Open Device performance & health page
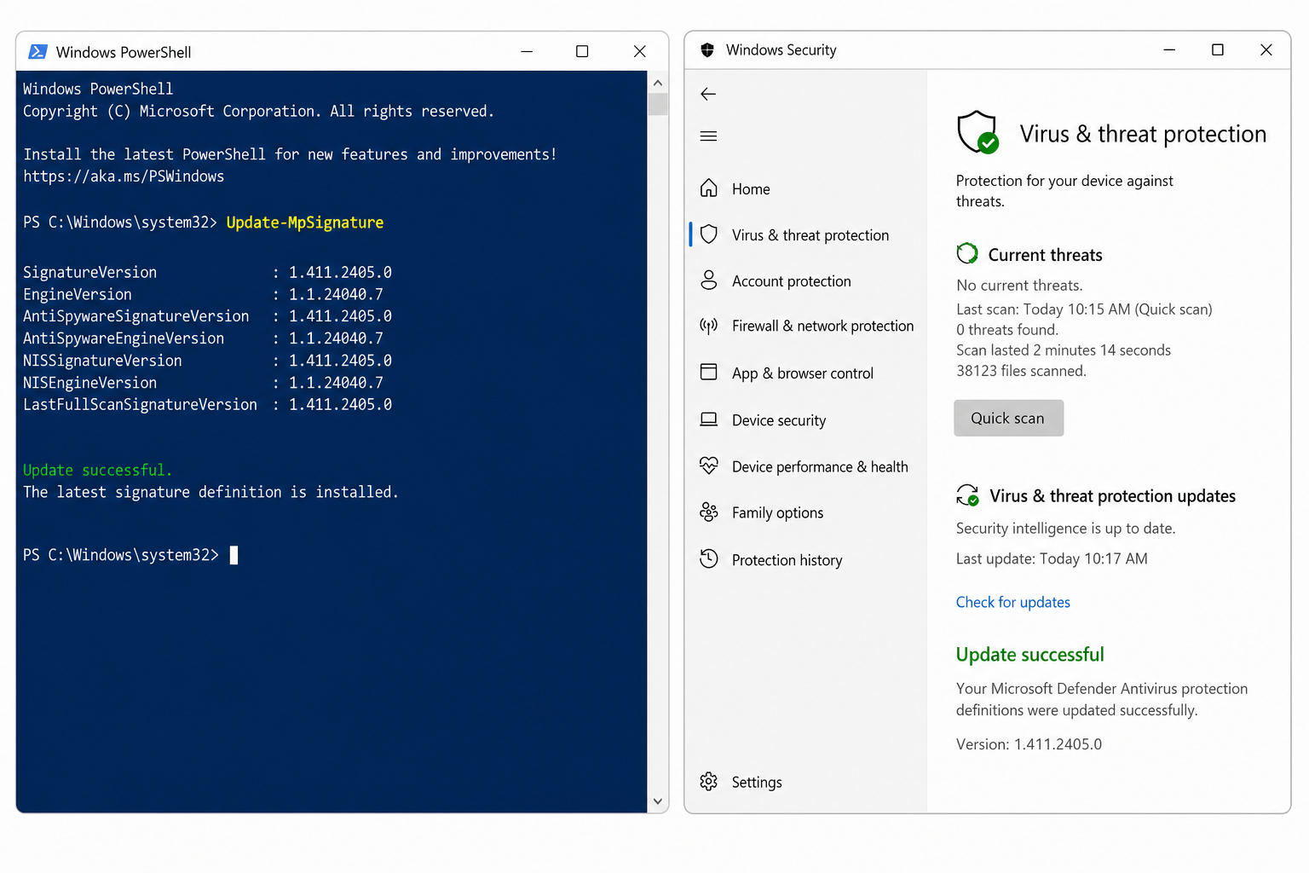 click(x=820, y=467)
